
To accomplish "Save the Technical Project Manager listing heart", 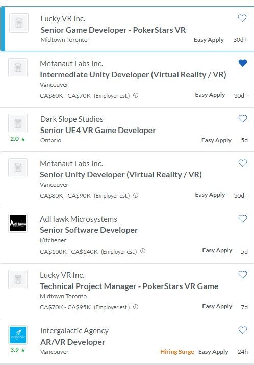I will (243, 275).
